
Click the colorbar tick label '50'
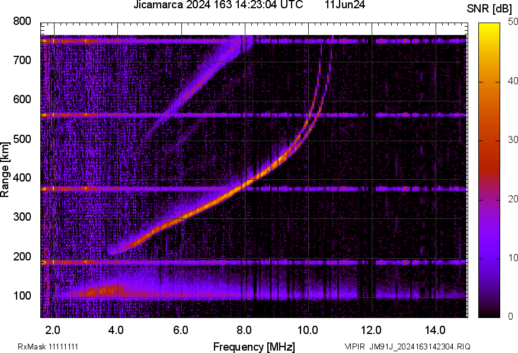point(513,22)
